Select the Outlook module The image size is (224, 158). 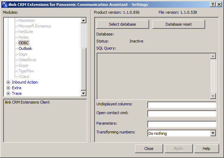point(25,48)
